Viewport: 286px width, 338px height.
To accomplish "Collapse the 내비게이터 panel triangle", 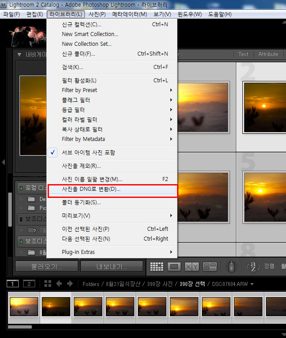I will point(20,55).
